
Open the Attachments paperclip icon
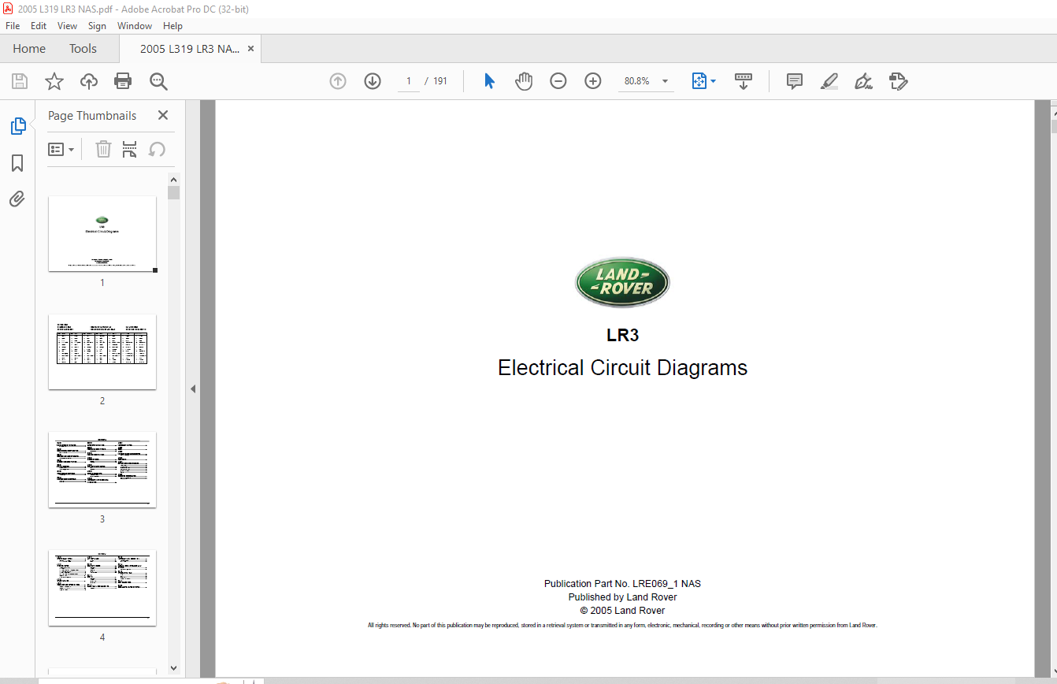coord(17,199)
